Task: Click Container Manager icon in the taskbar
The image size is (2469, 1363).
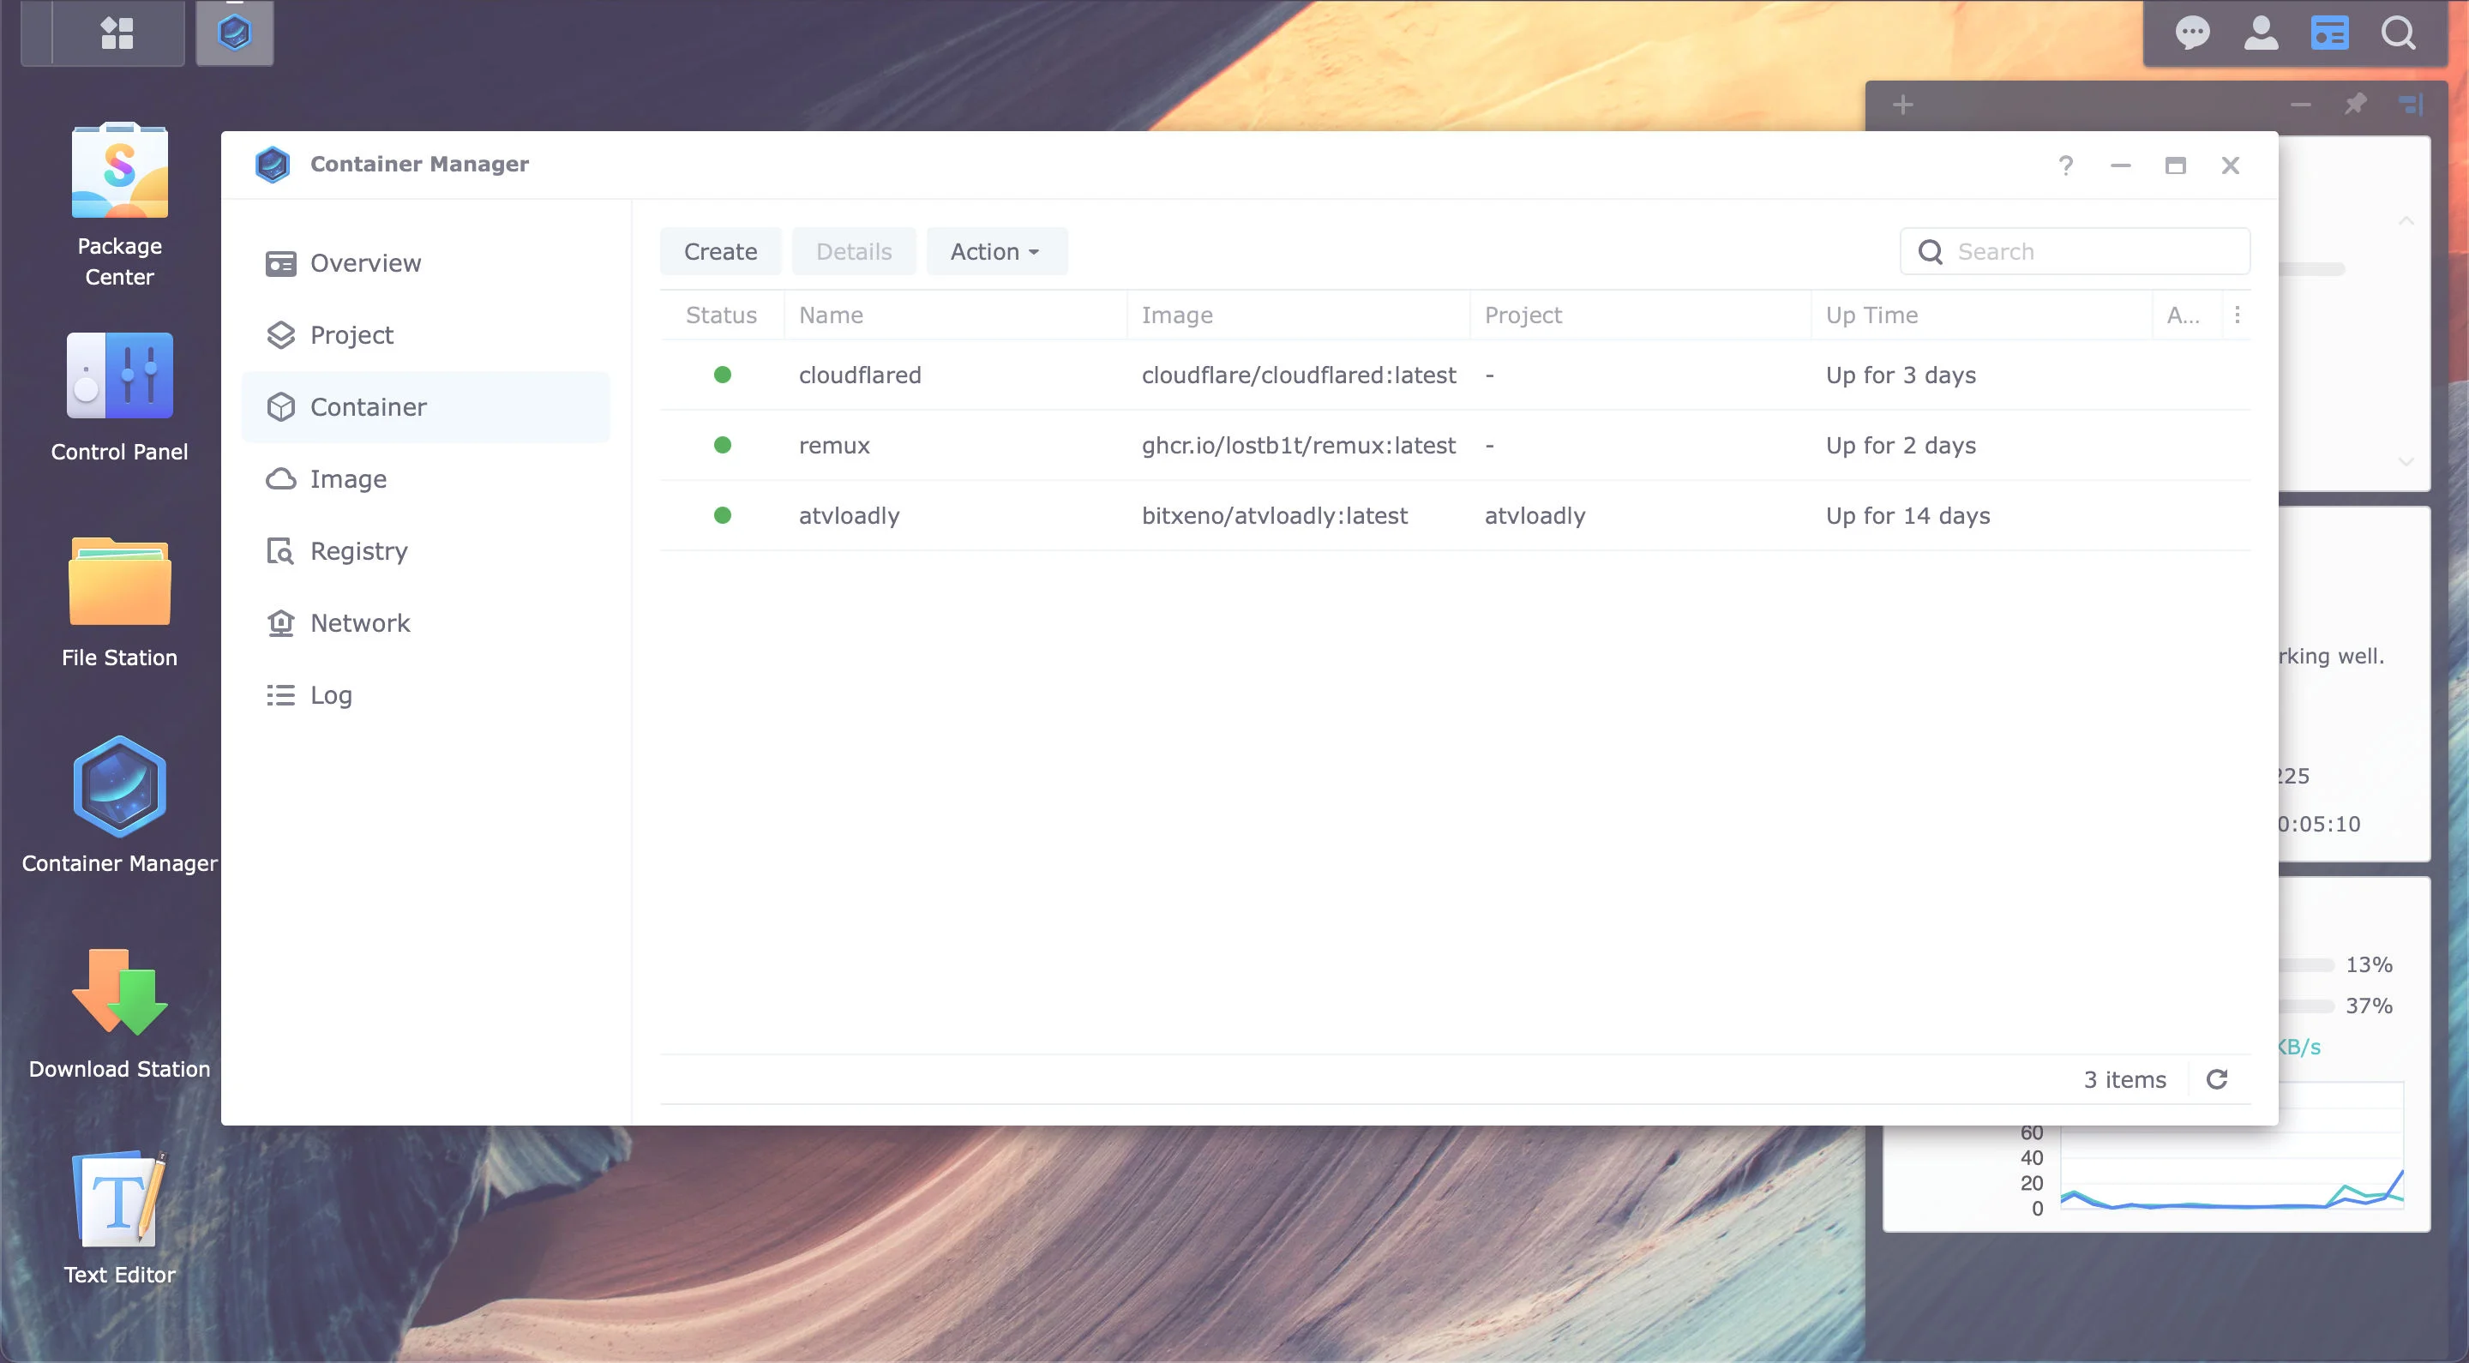Action: [235, 33]
